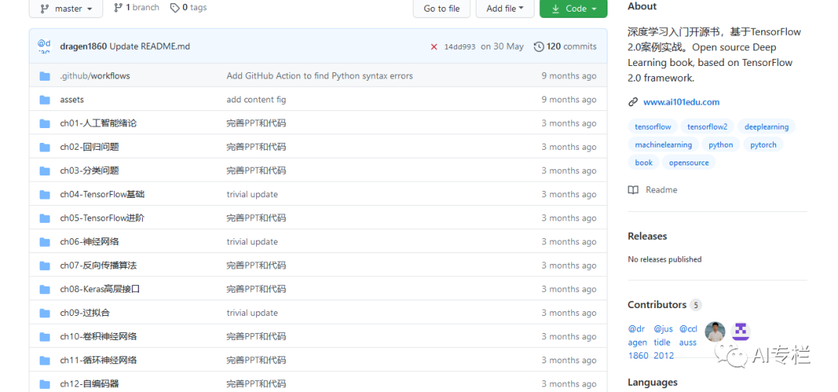This screenshot has width=838, height=392.
Task: Click folder icon of ch07-反向传播算法 row
Action: point(45,265)
